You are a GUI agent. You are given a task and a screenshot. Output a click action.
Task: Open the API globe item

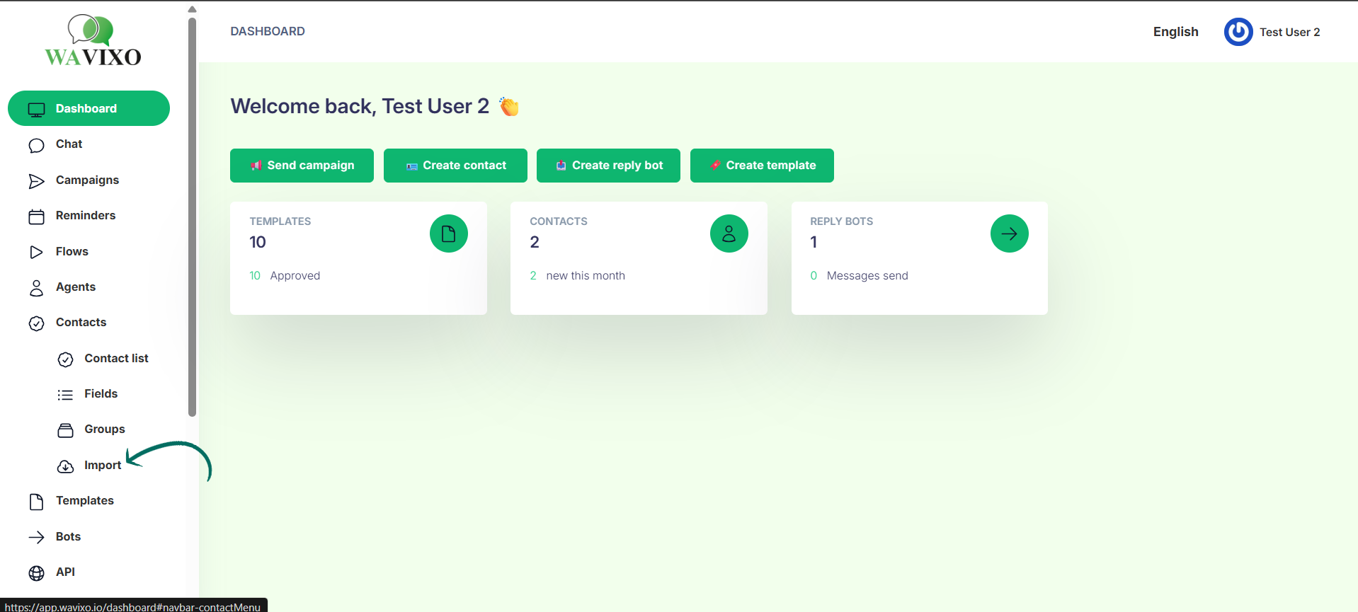click(x=65, y=572)
